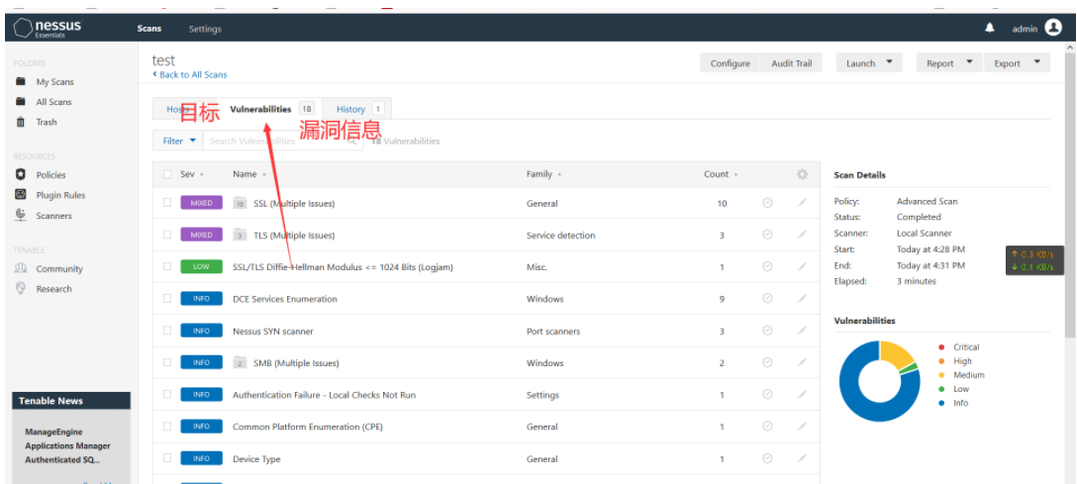Image resolution: width=1077 pixels, height=484 pixels.
Task: Open the notifications bell icon
Action: pos(990,28)
